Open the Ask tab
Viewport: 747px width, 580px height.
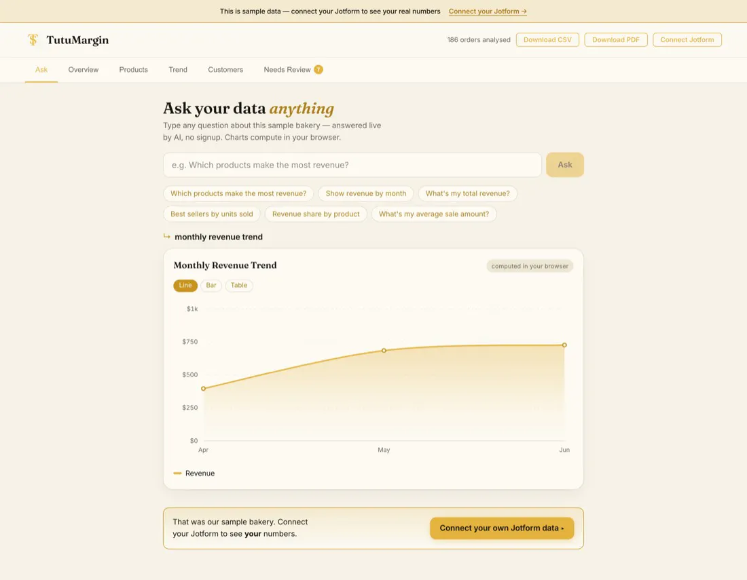click(x=41, y=69)
